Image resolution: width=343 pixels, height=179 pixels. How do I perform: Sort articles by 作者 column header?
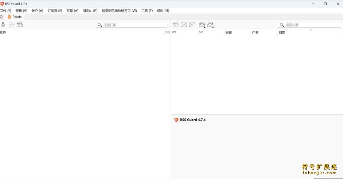255,32
